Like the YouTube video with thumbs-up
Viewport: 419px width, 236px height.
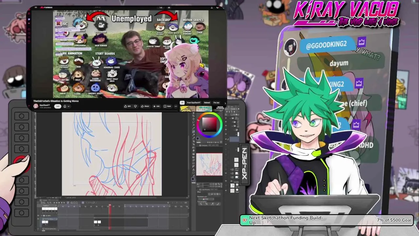pyautogui.click(x=127, y=106)
